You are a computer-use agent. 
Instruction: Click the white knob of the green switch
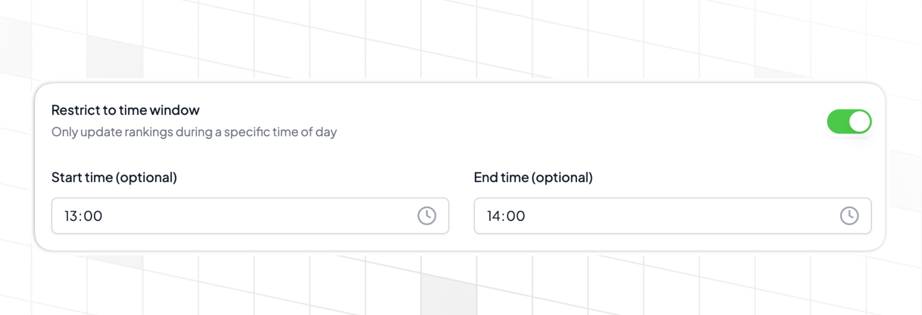tap(860, 122)
